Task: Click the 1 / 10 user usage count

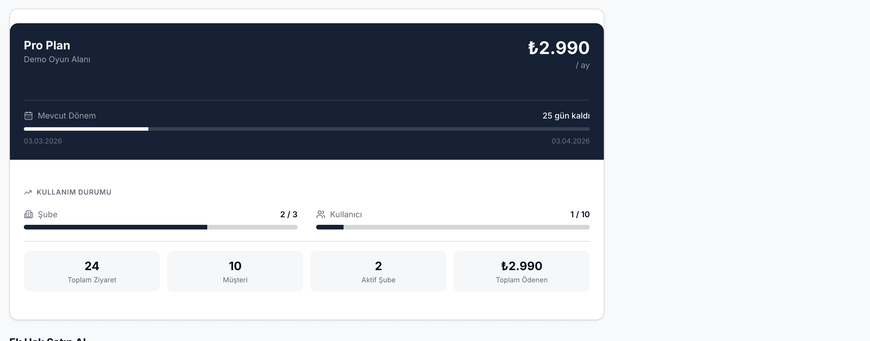Action: click(580, 214)
